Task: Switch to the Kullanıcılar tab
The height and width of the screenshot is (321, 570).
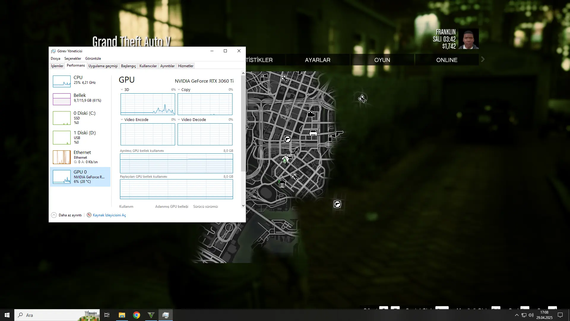Action: pyautogui.click(x=148, y=66)
